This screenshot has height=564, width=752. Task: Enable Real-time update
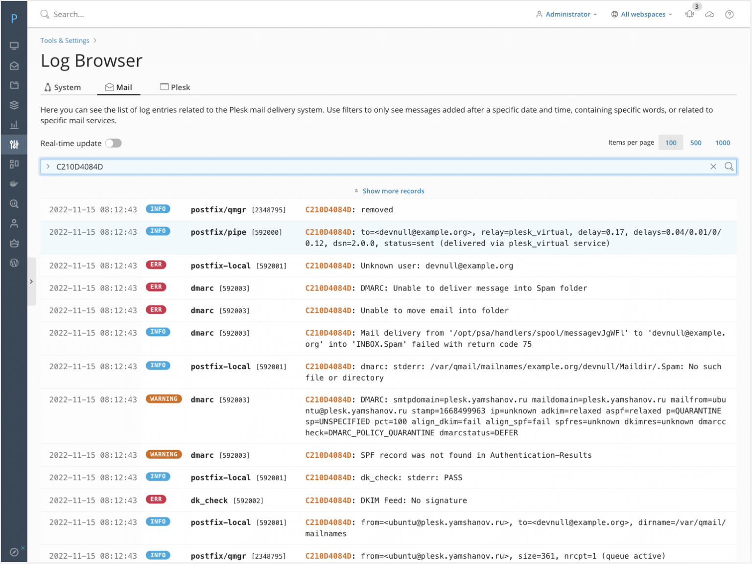pyautogui.click(x=113, y=143)
